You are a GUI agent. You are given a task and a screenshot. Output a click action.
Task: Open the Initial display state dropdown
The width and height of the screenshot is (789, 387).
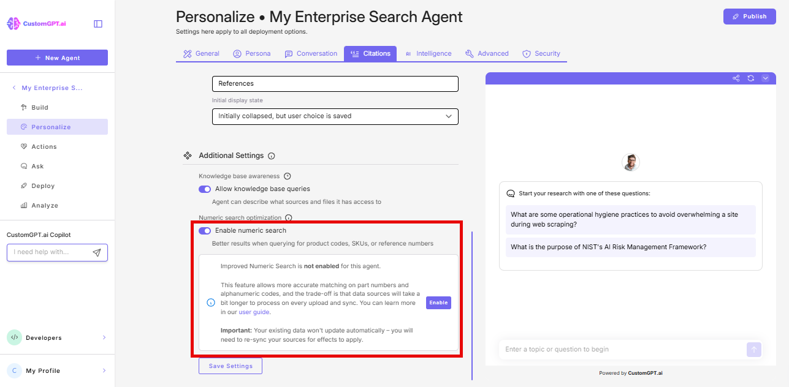pos(335,116)
